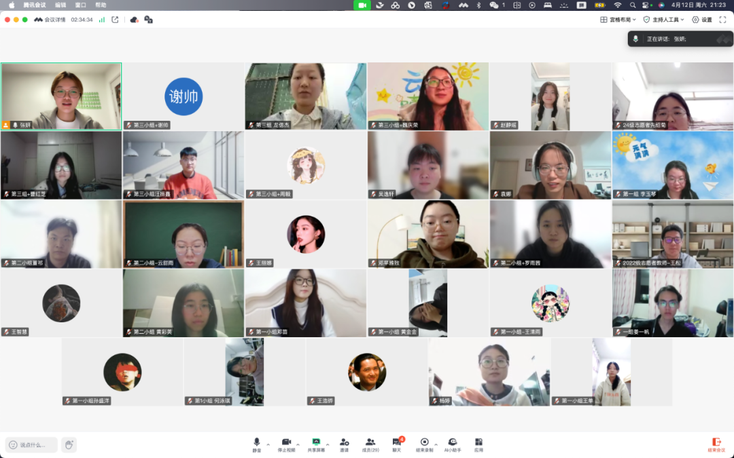Click the Siri icon in menu bar

661,5
